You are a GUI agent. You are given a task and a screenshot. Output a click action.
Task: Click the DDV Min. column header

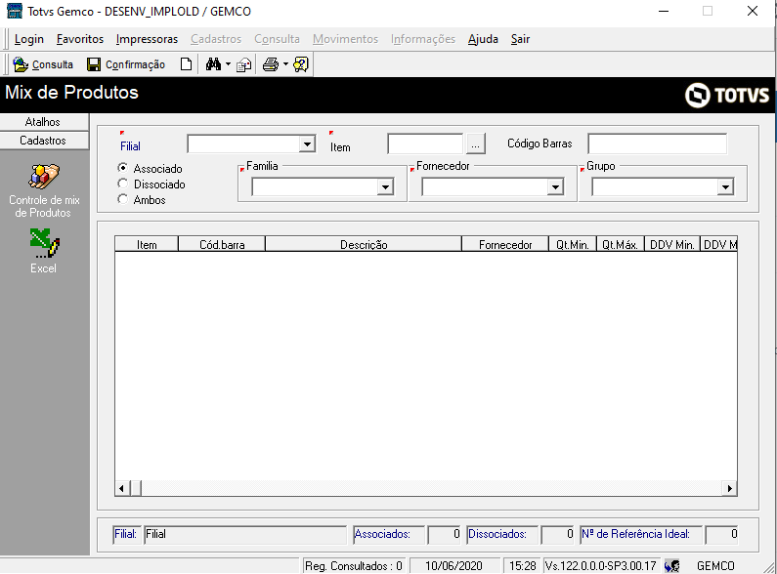[672, 244]
